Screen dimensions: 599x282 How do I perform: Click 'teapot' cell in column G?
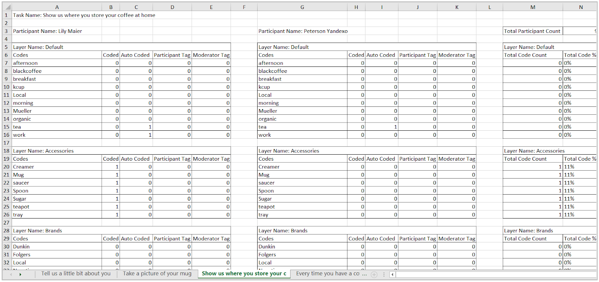point(302,207)
